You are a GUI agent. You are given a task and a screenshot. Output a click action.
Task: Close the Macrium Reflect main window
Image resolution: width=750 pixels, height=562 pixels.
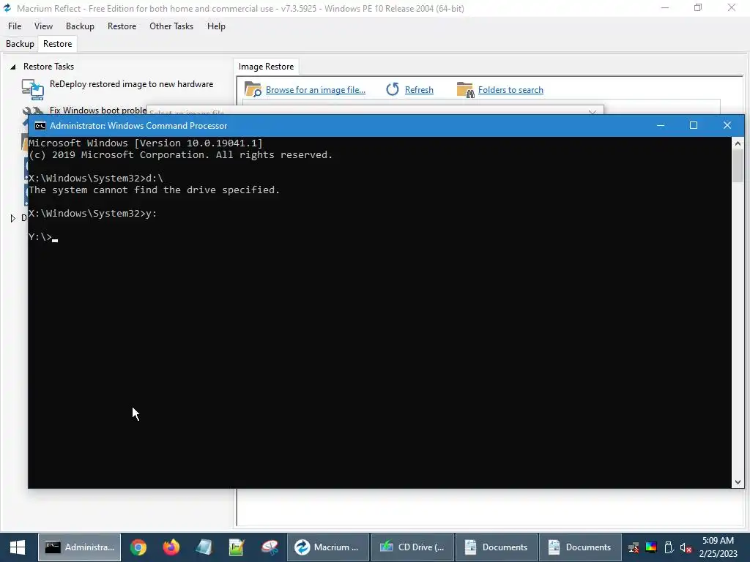732,8
